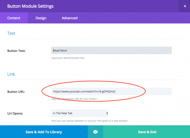
Task: Click the Url Opens: label
Action: 17,113
